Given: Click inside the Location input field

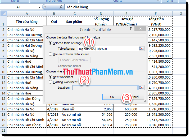Looking at the screenshot, I should point(105,88).
